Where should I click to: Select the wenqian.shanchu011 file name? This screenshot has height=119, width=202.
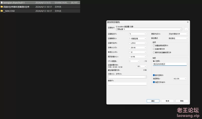pos(14,3)
